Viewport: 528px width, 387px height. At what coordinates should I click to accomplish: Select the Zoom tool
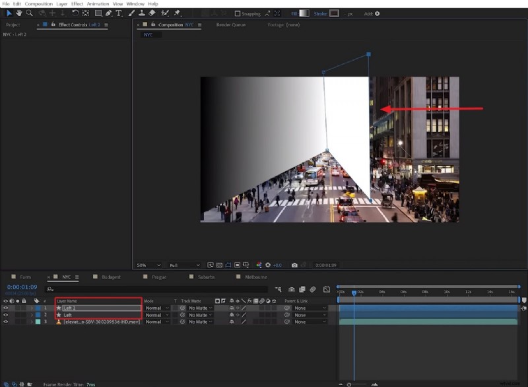[x=28, y=13]
